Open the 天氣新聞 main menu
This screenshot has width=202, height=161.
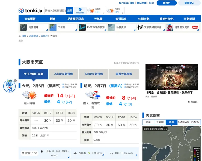tap(189, 19)
